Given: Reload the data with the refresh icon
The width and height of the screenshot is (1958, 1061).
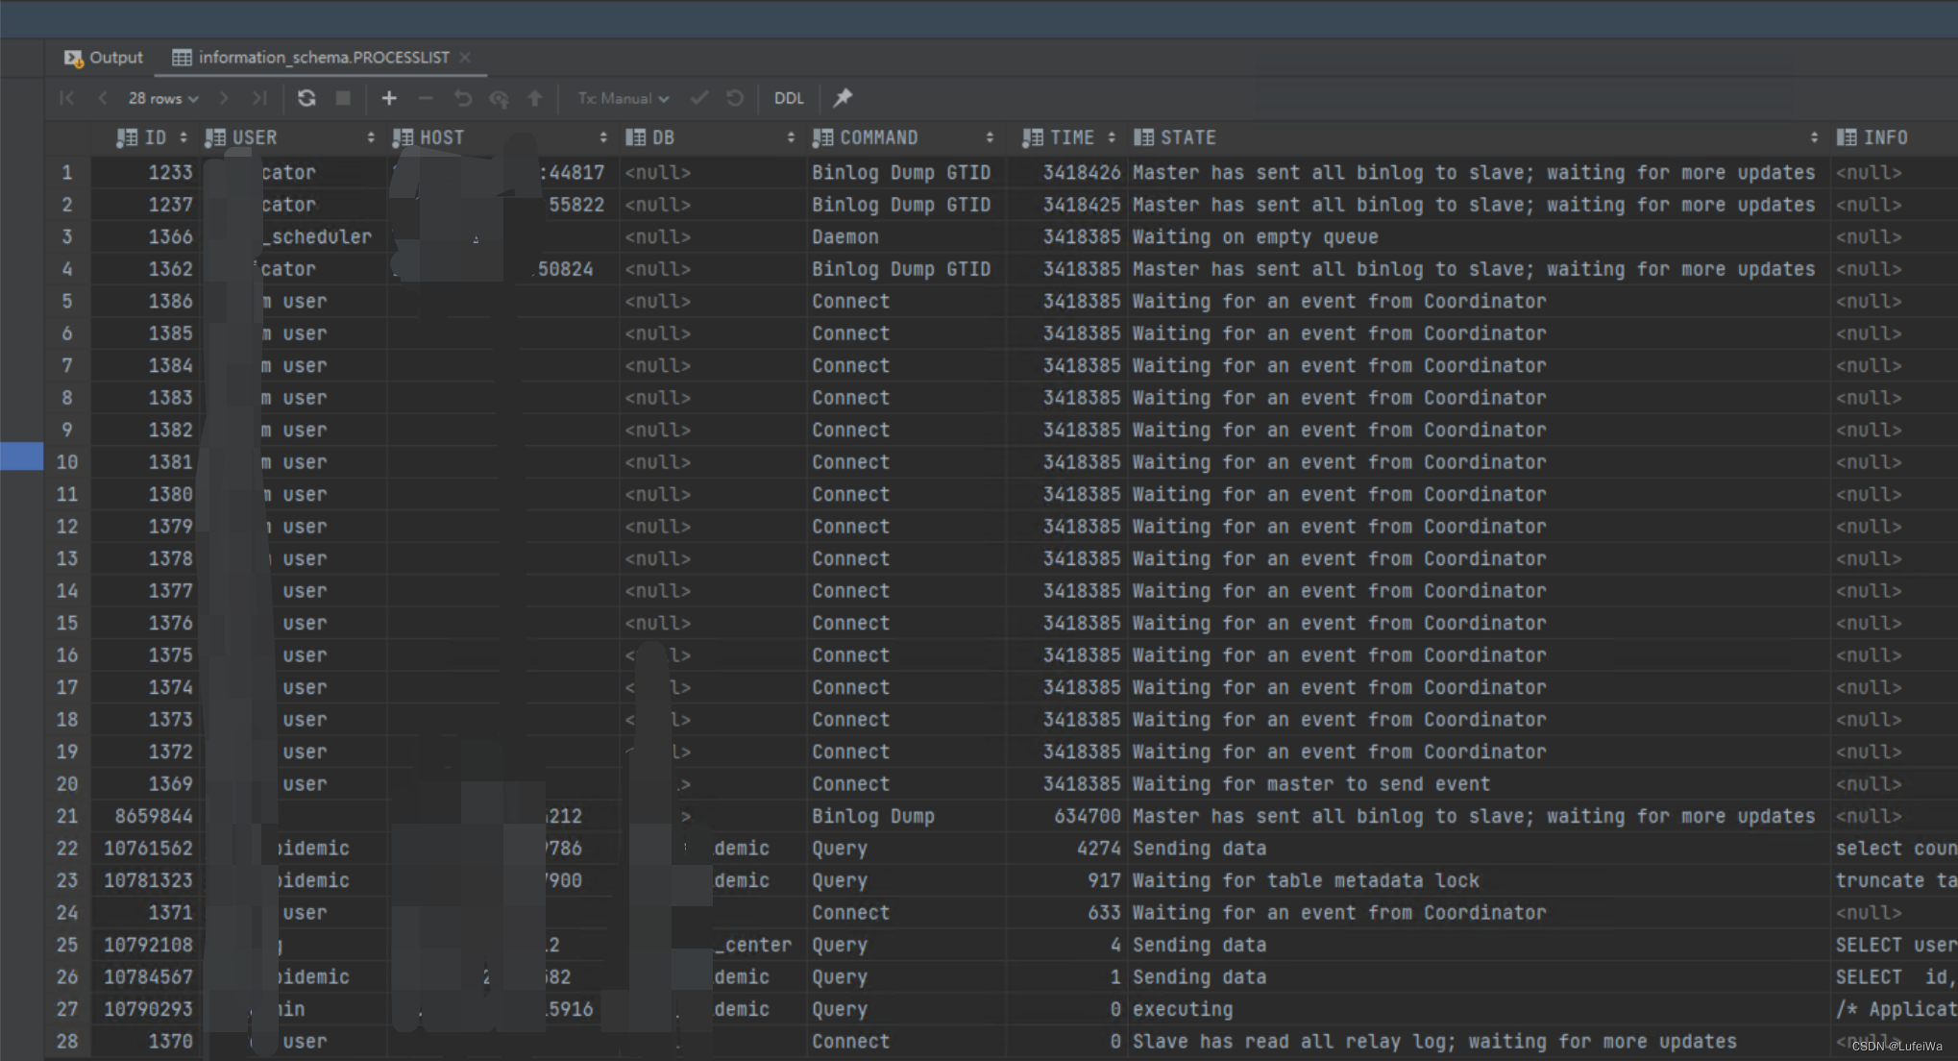Looking at the screenshot, I should [306, 98].
